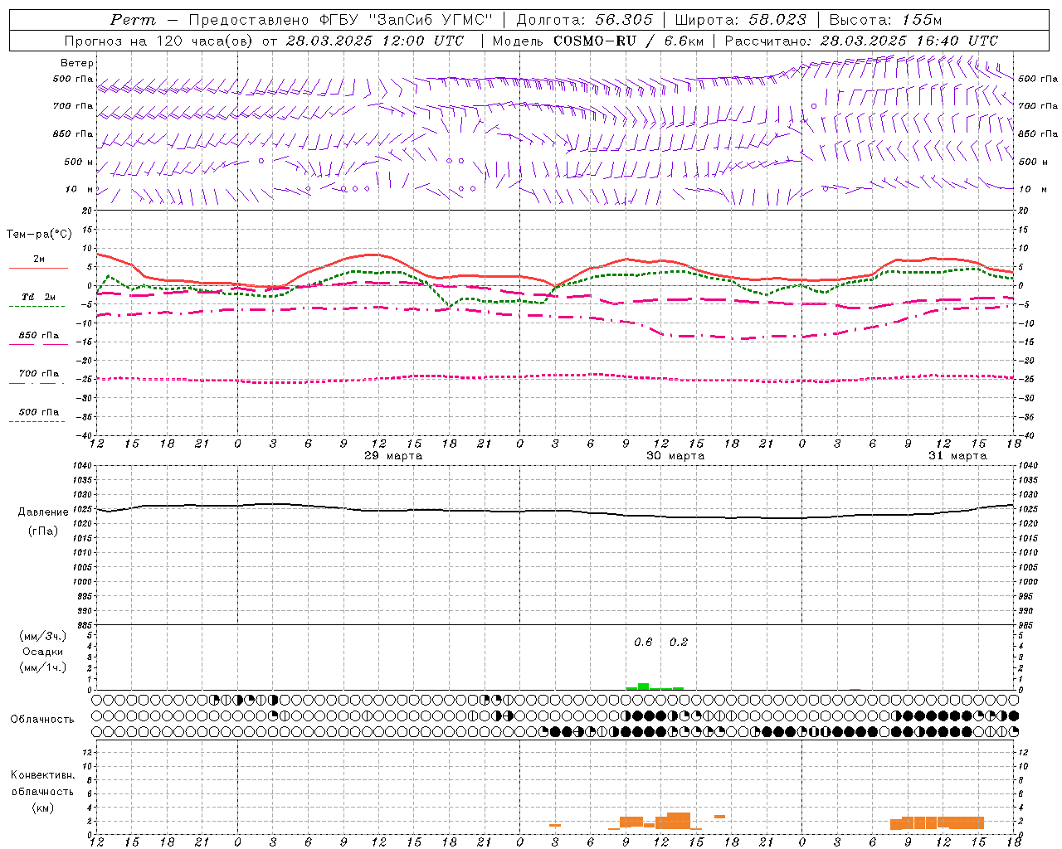The height and width of the screenshot is (849, 1062).
Task: Click the "0.6" precipitation amount value
Action: (643, 643)
